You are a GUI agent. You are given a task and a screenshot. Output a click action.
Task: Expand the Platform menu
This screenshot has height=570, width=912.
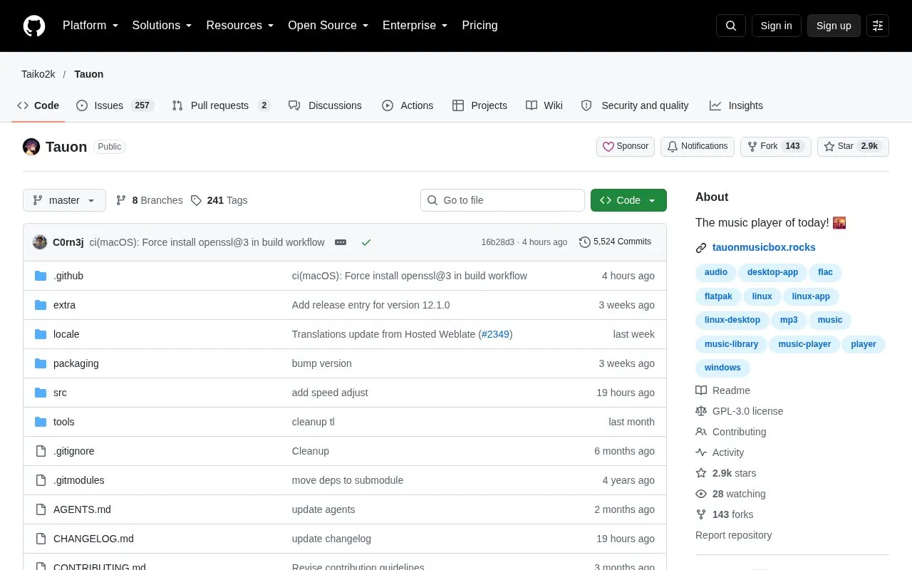tap(90, 26)
